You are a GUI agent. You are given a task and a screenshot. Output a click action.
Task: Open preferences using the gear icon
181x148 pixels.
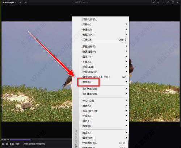(7, 144)
